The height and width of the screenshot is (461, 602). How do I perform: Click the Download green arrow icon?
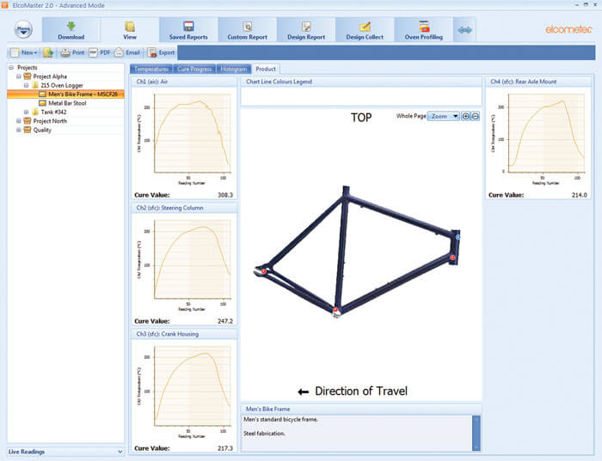[71, 27]
